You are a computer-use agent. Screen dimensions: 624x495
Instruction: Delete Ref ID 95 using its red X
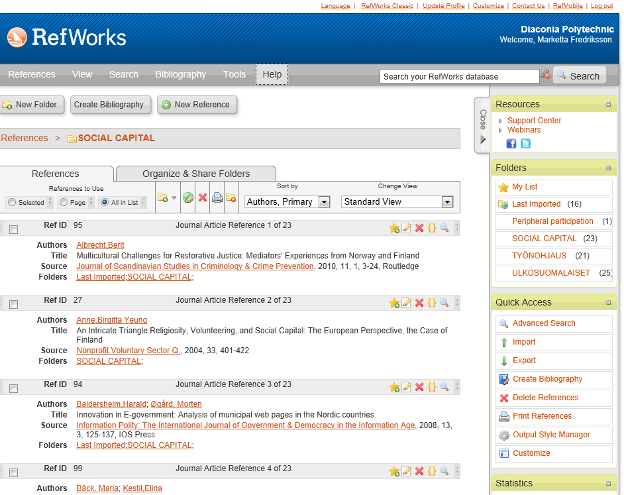[x=419, y=228]
